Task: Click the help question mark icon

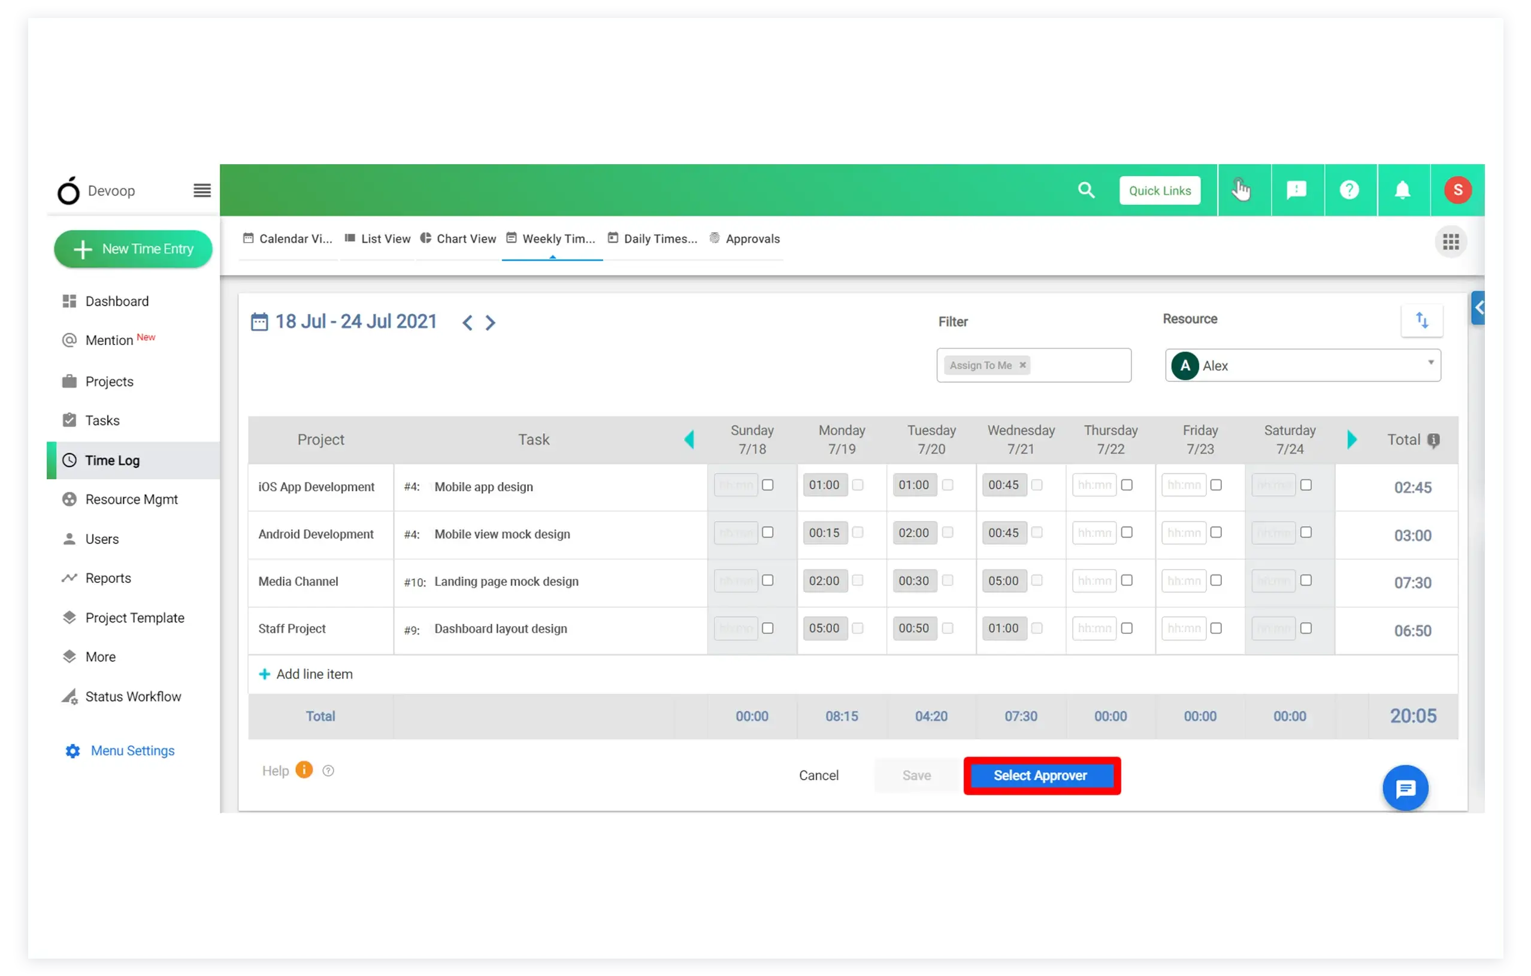Action: coord(1349,189)
